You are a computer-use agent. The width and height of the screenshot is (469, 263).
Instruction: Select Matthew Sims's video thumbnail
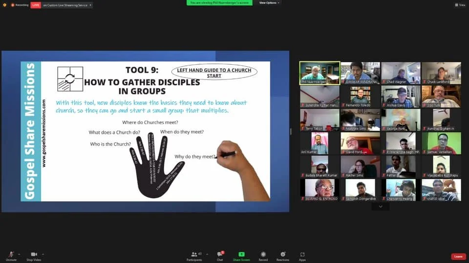[x=361, y=120]
